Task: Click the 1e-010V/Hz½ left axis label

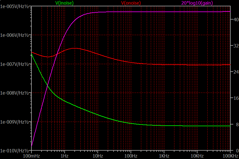Action: [x=14, y=151]
